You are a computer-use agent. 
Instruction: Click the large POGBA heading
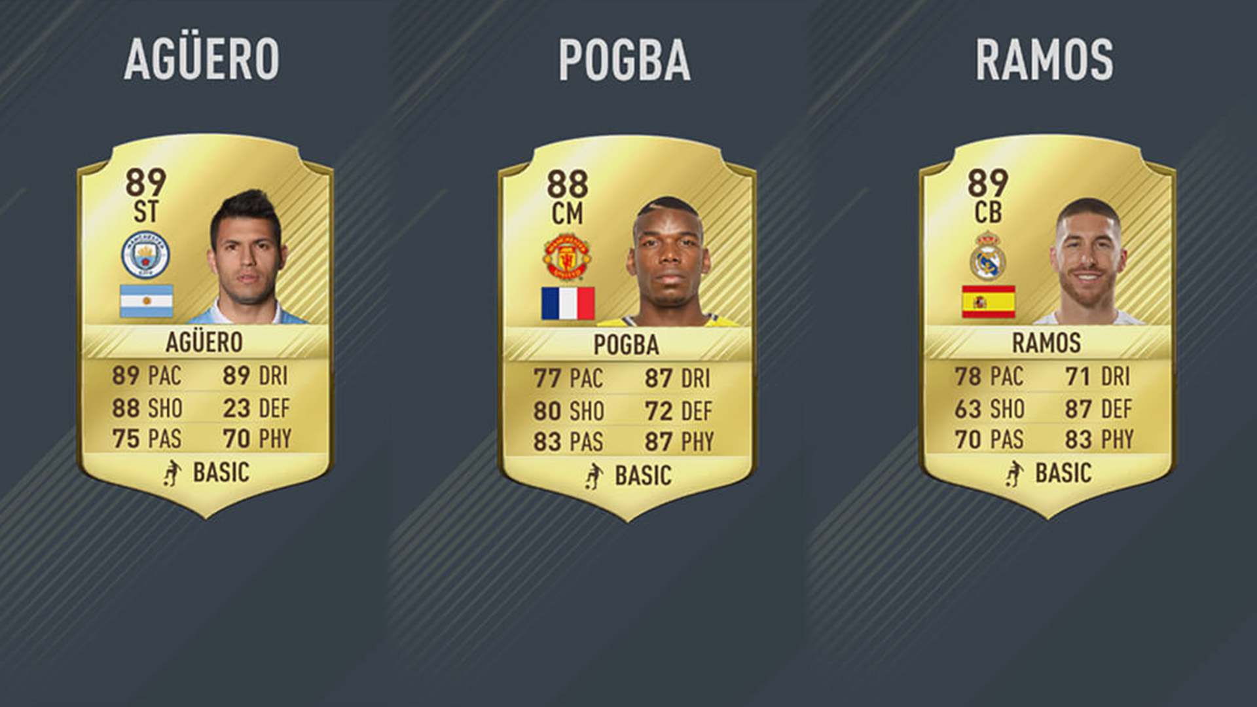click(625, 60)
